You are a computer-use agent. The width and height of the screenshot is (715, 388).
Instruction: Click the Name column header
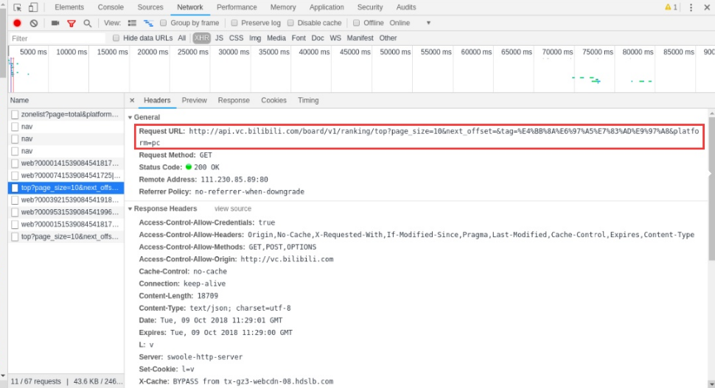click(66, 100)
